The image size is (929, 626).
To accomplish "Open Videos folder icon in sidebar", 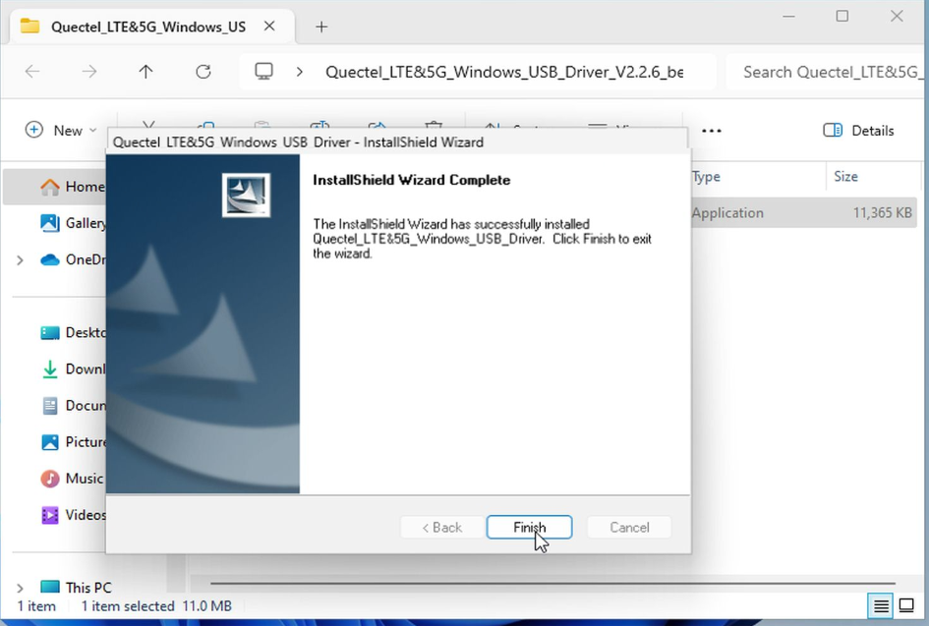I will [x=49, y=515].
